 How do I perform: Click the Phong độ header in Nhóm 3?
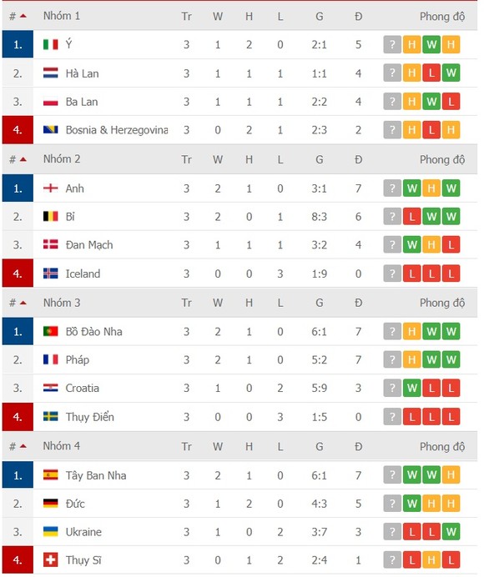(442, 304)
